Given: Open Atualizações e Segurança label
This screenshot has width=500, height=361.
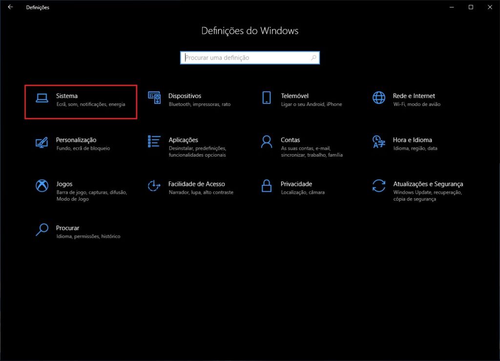Looking at the screenshot, I should click(x=428, y=184).
